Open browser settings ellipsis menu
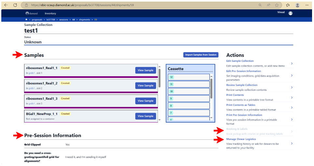 [307, 5]
